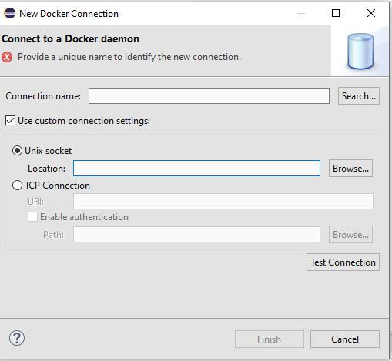Click the 'New Docker Connection' title text

(x=69, y=14)
